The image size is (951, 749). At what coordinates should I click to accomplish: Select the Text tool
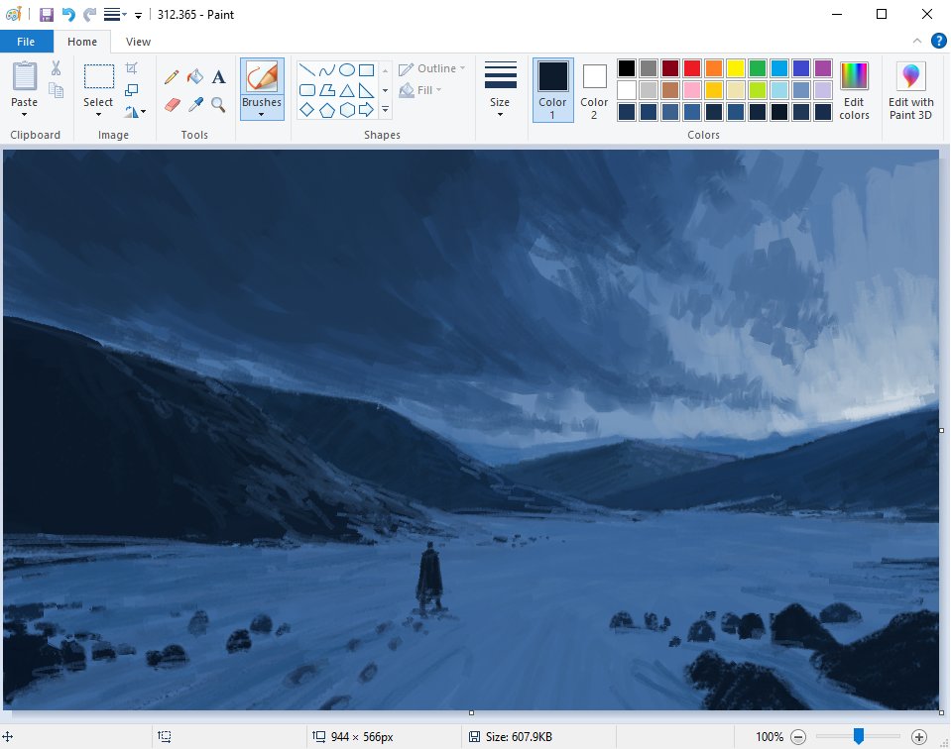218,77
